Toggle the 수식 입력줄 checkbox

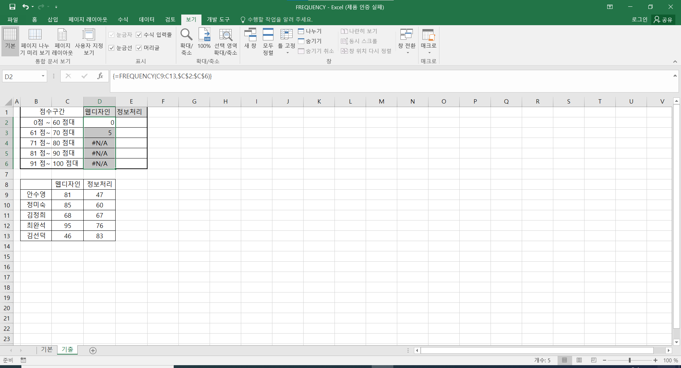(139, 35)
